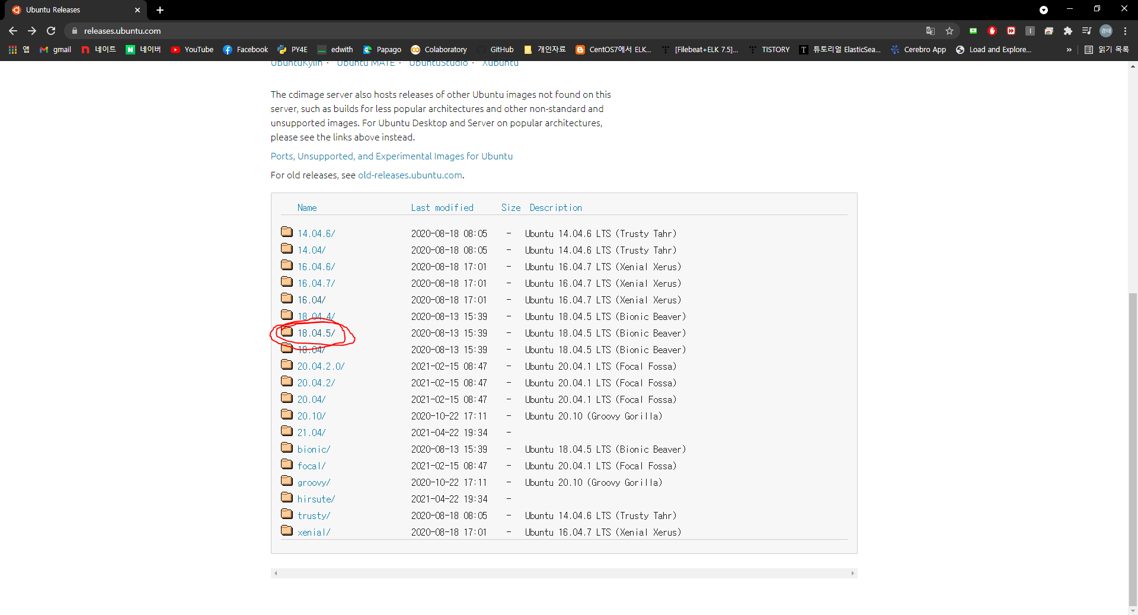Open the gmail bookmark
This screenshot has height=615, width=1138.
(x=55, y=50)
